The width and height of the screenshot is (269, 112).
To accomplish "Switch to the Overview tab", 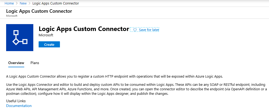I will point(16,63).
